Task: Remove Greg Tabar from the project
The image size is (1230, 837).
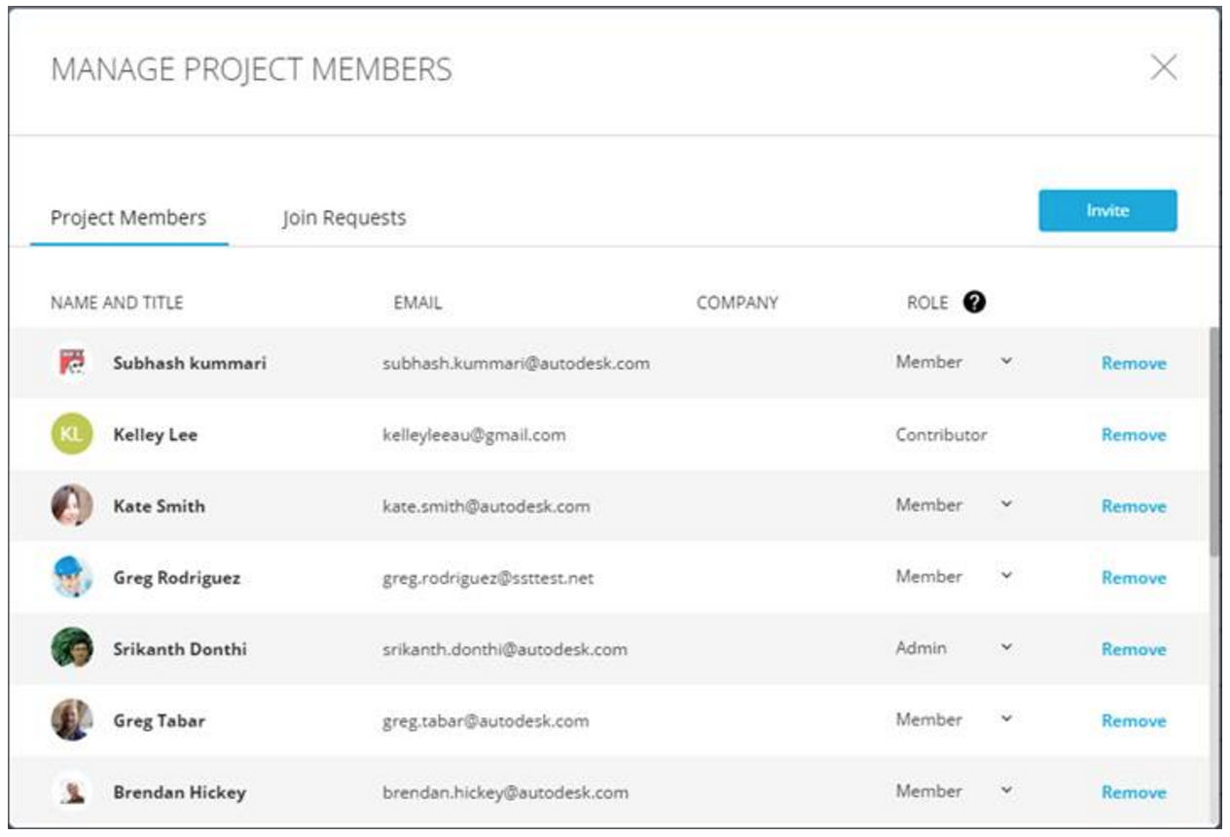Action: [x=1133, y=721]
